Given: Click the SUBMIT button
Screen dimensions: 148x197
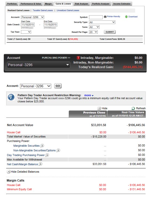Looking at the screenshot, I should click(110, 32).
